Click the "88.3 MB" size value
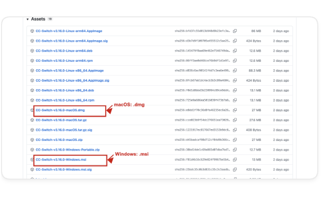The height and width of the screenshot is (199, 328). tap(255, 70)
